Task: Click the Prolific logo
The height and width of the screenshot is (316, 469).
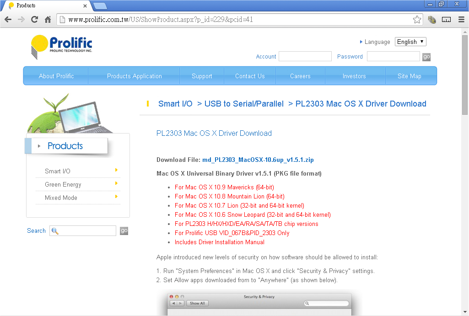Action: 62,47
